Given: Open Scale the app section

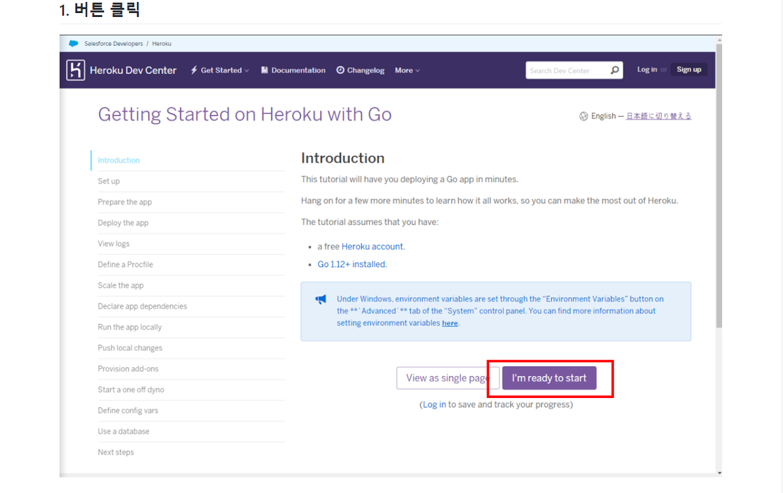Looking at the screenshot, I should [120, 285].
